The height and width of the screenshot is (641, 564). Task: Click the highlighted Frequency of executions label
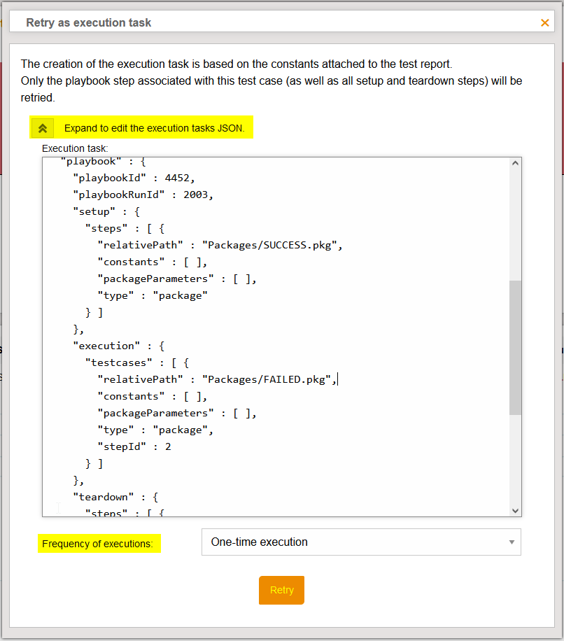point(99,543)
